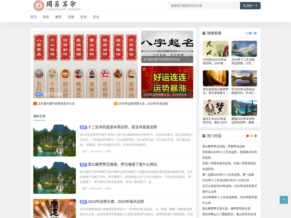Open sidebar link 55的狗在2024年运势如何
This screenshot has width=291, height=218.
[x=215, y=61]
